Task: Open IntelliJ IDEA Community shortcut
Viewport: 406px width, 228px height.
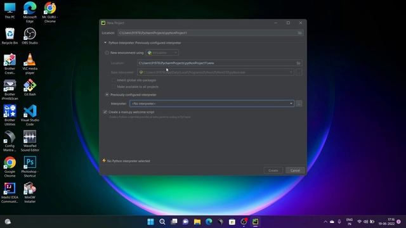Action: [10, 193]
